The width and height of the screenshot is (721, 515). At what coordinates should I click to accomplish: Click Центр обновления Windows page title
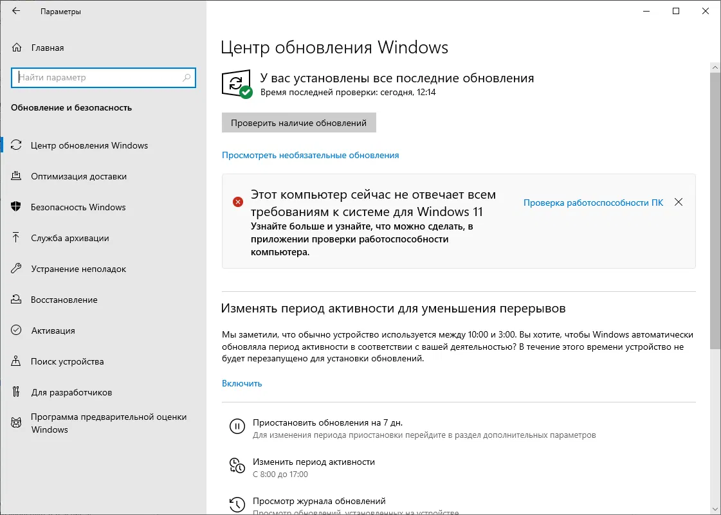tap(334, 48)
